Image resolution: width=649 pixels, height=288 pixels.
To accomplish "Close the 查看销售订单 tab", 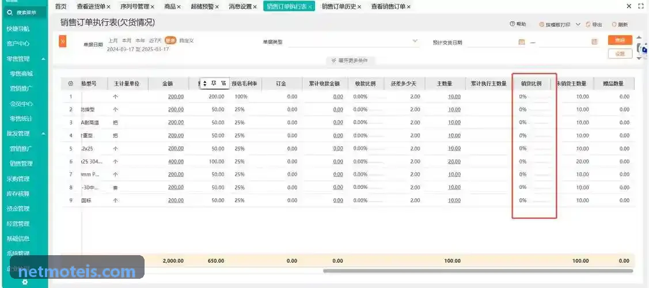I will coord(408,6).
